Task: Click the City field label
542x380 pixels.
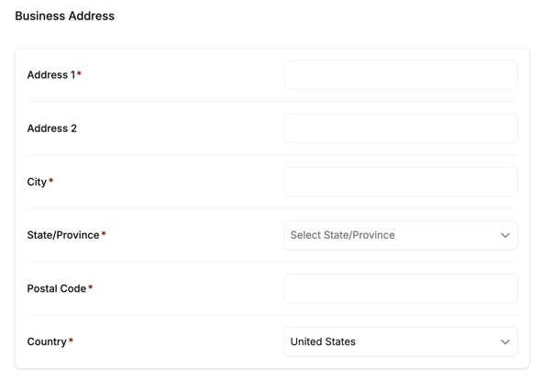Action: 37,182
